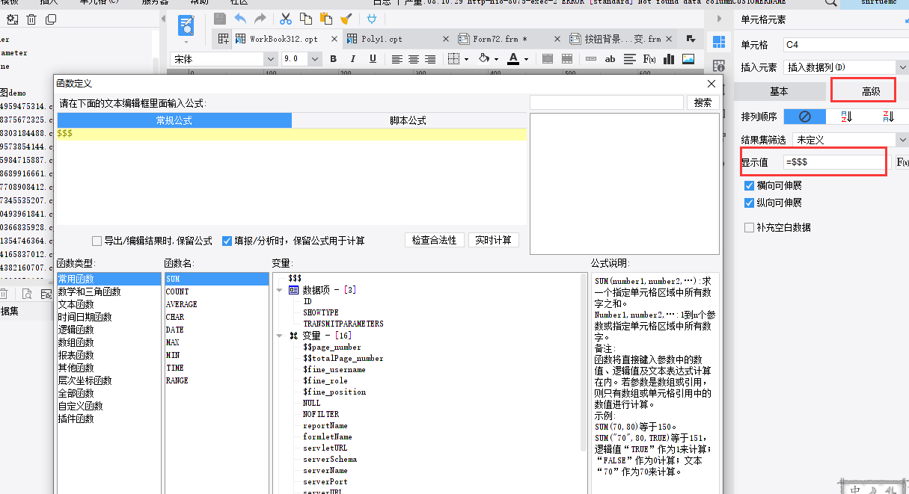Select $$page_number variable
Image resolution: width=909 pixels, height=494 pixels.
click(331, 347)
